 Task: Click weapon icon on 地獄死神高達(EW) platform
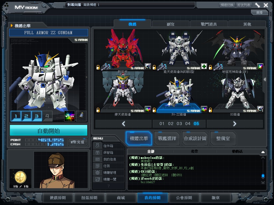pyautogui.click(x=219, y=67)
